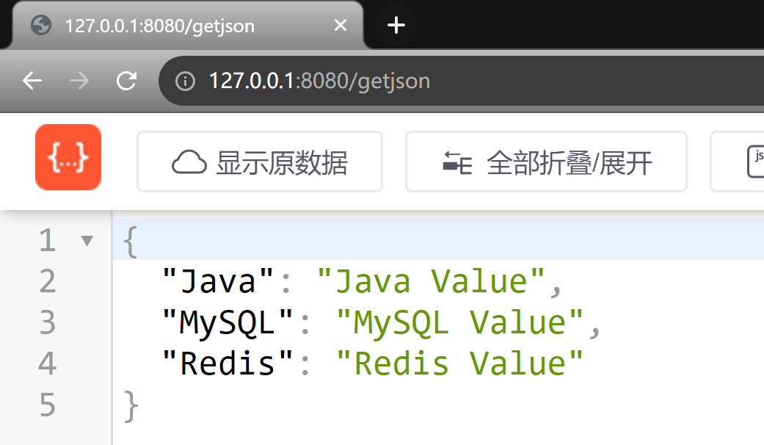Open a new tab with plus button
764x445 pixels.
(x=396, y=25)
